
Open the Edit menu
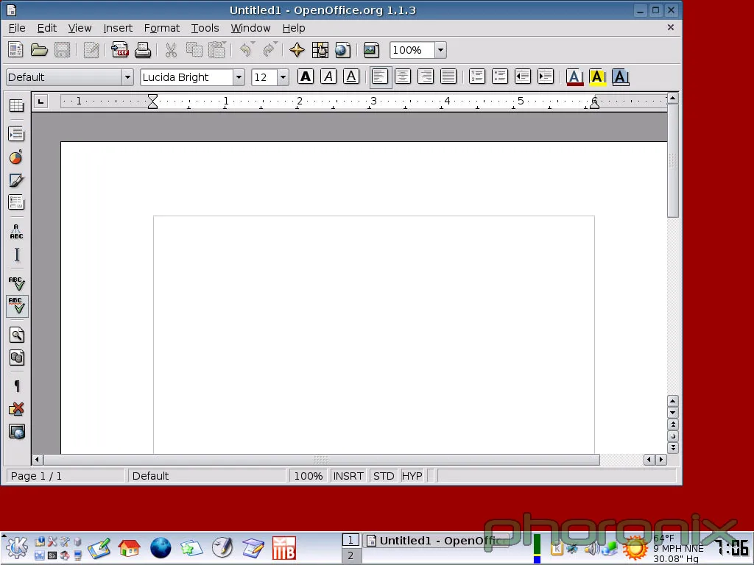point(46,28)
